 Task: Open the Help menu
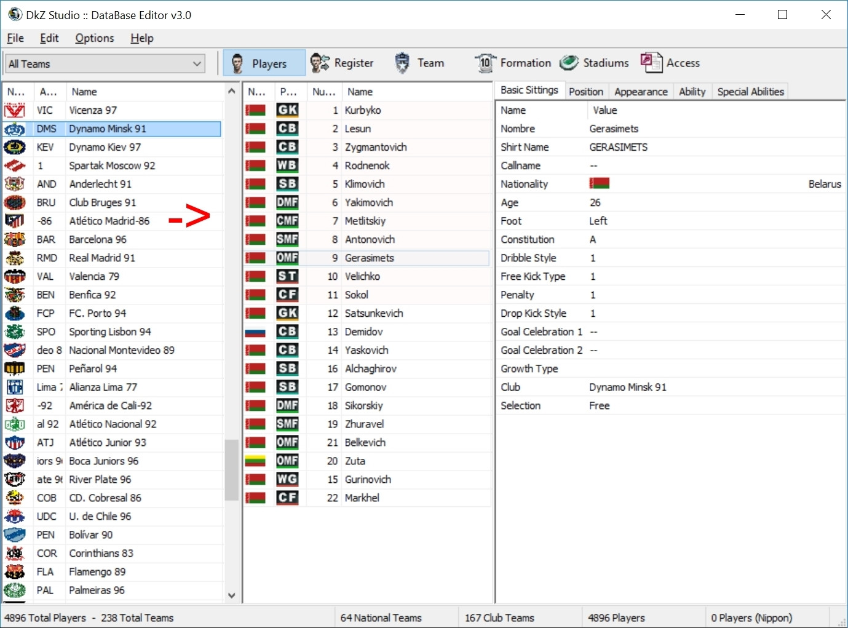(x=142, y=38)
